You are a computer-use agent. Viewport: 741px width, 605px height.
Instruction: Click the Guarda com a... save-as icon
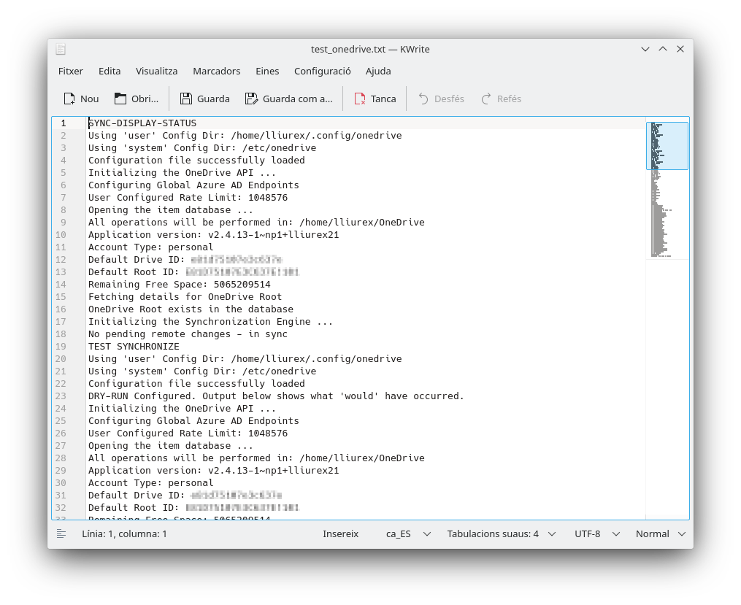pyautogui.click(x=252, y=99)
